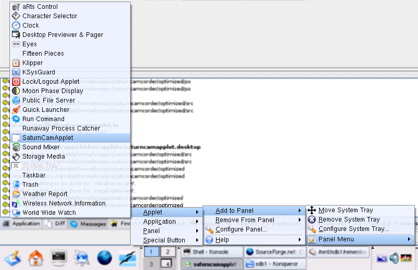
Task: Expand the Application submenu
Action: pyautogui.click(x=159, y=222)
